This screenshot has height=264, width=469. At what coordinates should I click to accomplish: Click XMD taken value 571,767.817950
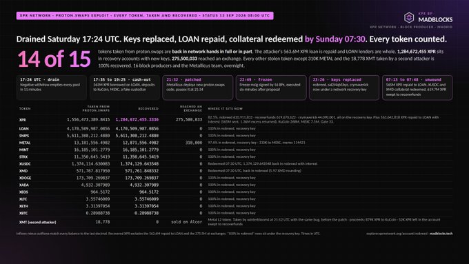click(x=93, y=171)
